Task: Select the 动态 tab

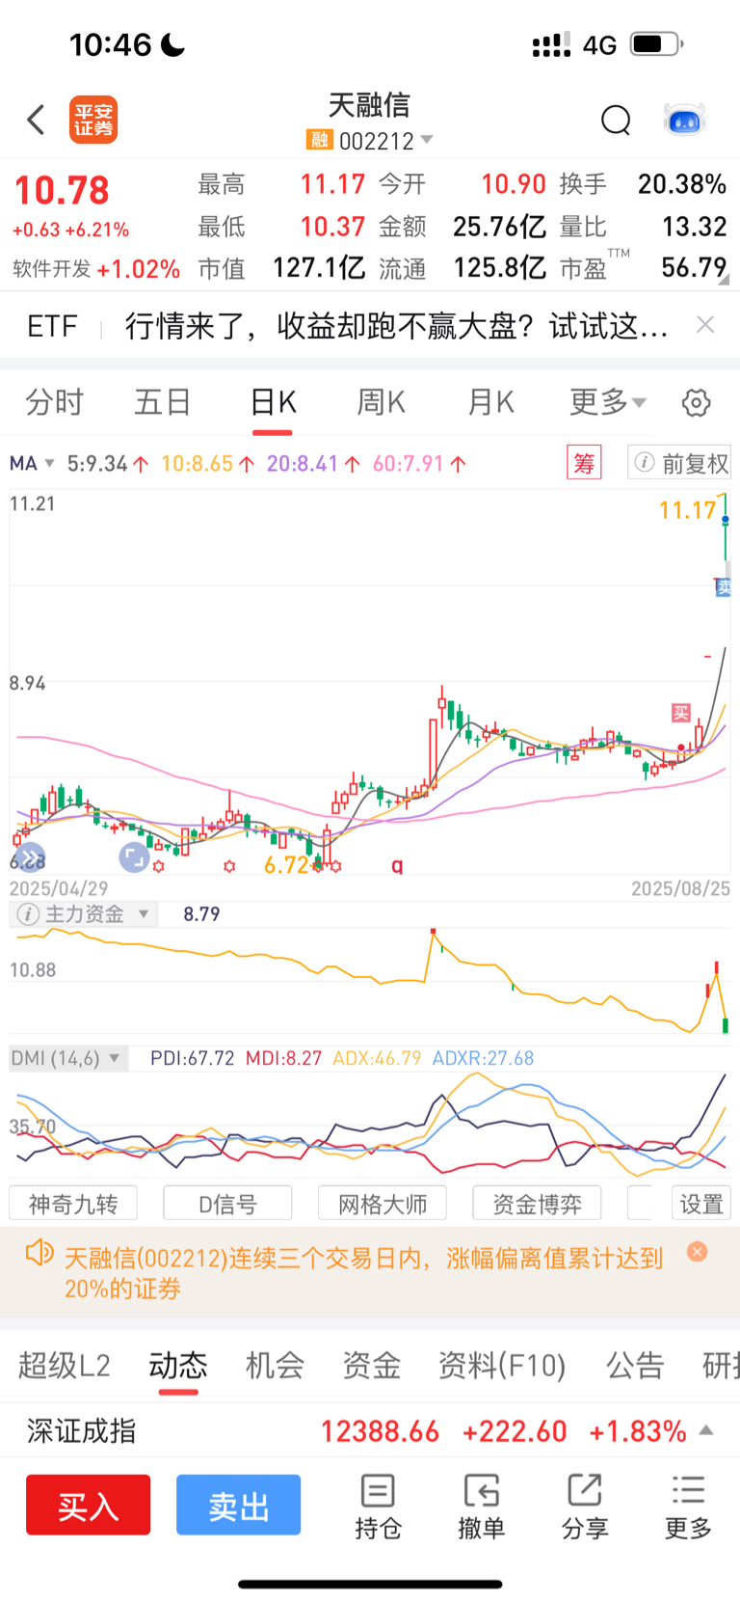Action: point(178,1366)
